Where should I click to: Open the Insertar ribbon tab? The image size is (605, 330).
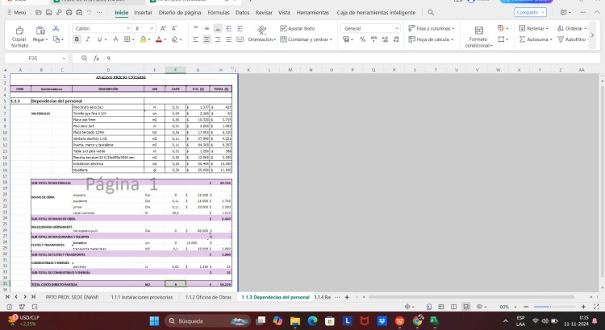[x=143, y=12]
